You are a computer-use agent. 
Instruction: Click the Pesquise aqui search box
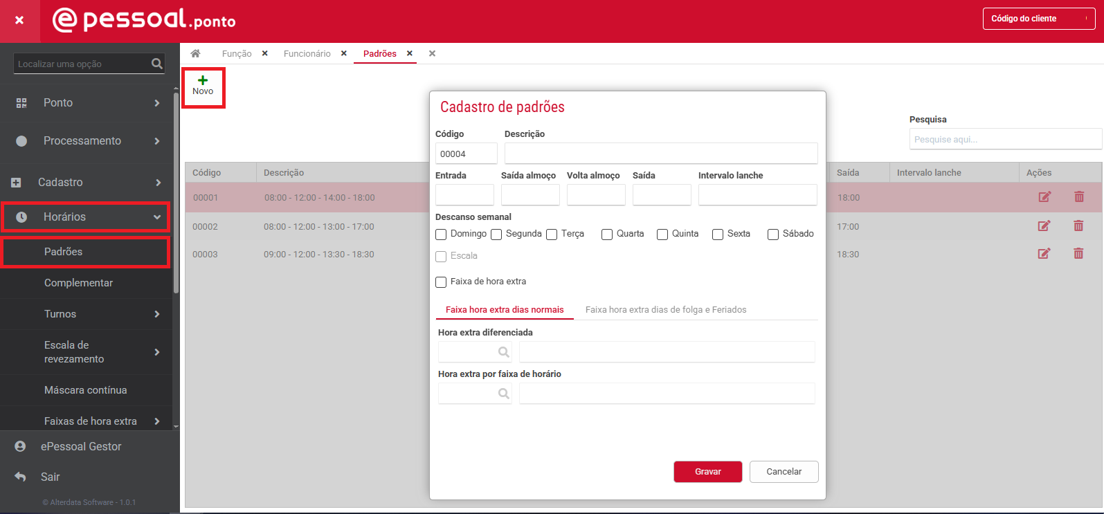pyautogui.click(x=1005, y=139)
